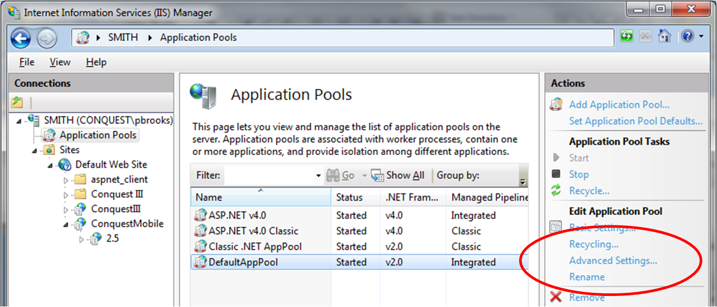The image size is (717, 307).
Task: Expand the aspnet_client tree node
Action: pyautogui.click(x=66, y=180)
